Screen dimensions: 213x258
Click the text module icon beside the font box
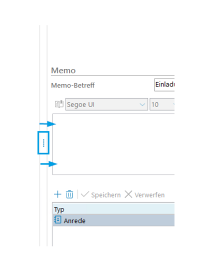coord(59,104)
